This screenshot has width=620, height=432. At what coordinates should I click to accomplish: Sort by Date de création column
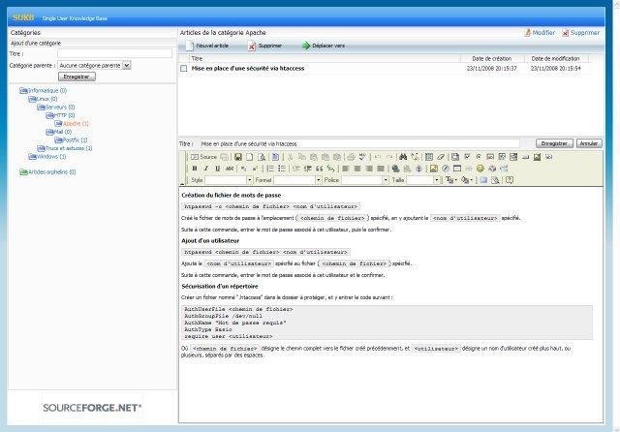coord(491,58)
